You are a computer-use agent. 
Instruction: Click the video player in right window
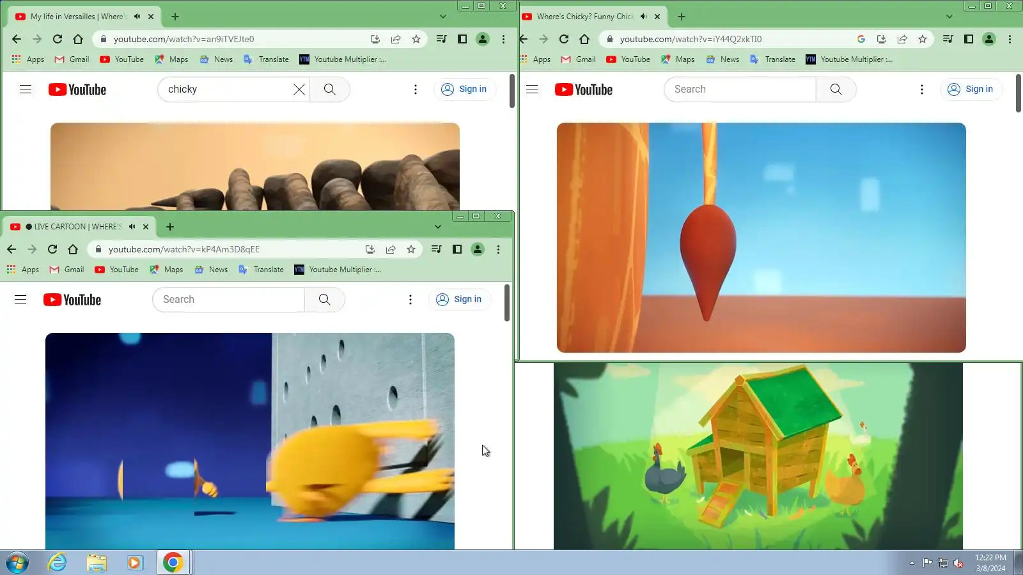point(761,237)
